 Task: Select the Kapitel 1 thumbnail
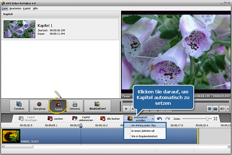[19, 29]
